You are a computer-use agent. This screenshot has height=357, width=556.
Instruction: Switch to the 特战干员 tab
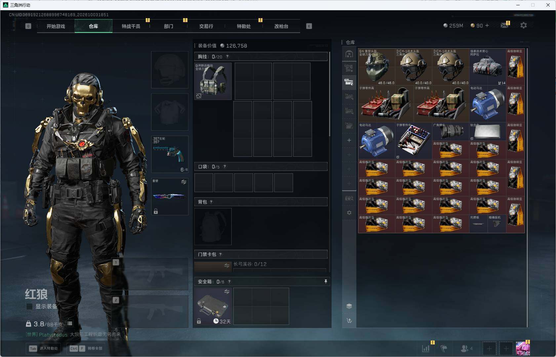131,26
